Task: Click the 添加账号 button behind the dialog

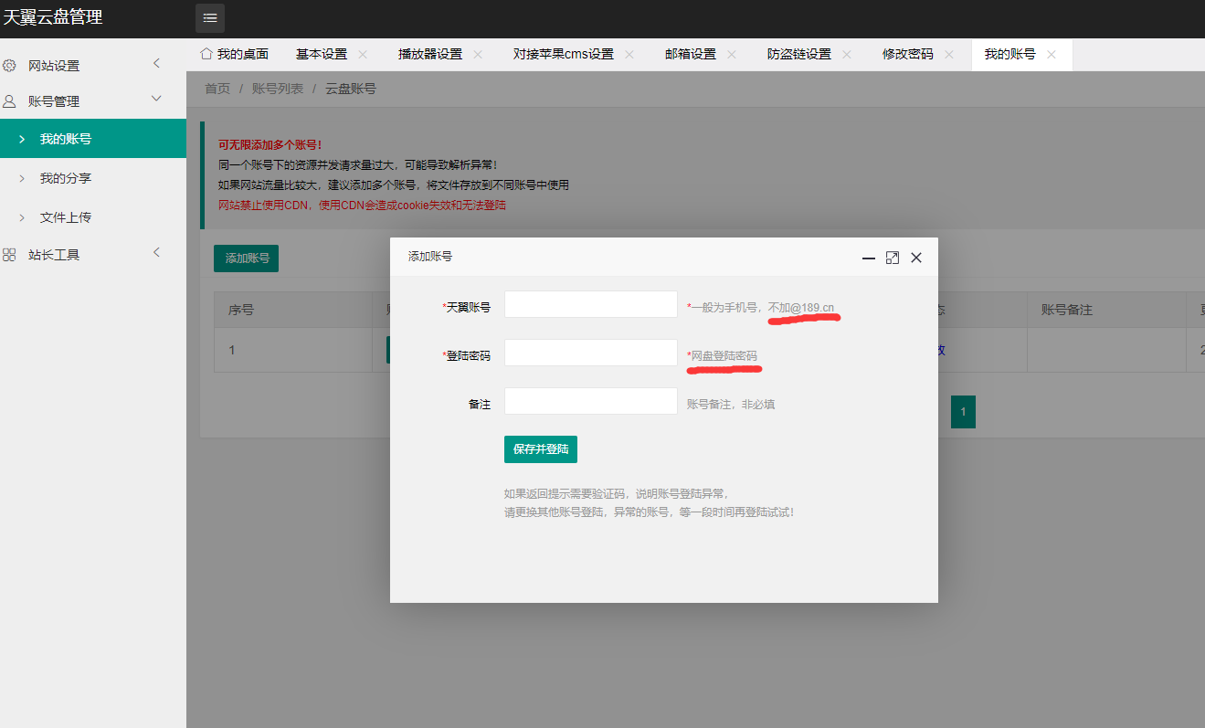Action: click(x=247, y=258)
